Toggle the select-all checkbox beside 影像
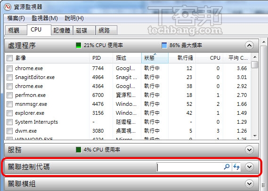The height and width of the screenshot is (191, 268). [x=9, y=58]
